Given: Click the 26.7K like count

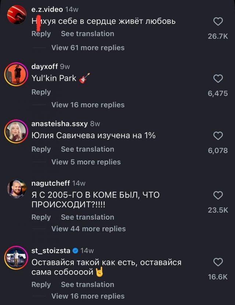Looking at the screenshot, I should click(x=218, y=36).
